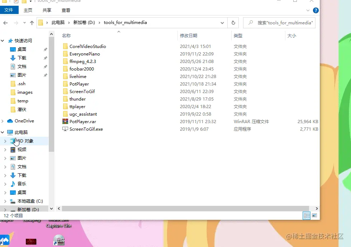Open the address bar history dropdown
This screenshot has width=351, height=247.
pyautogui.click(x=222, y=23)
